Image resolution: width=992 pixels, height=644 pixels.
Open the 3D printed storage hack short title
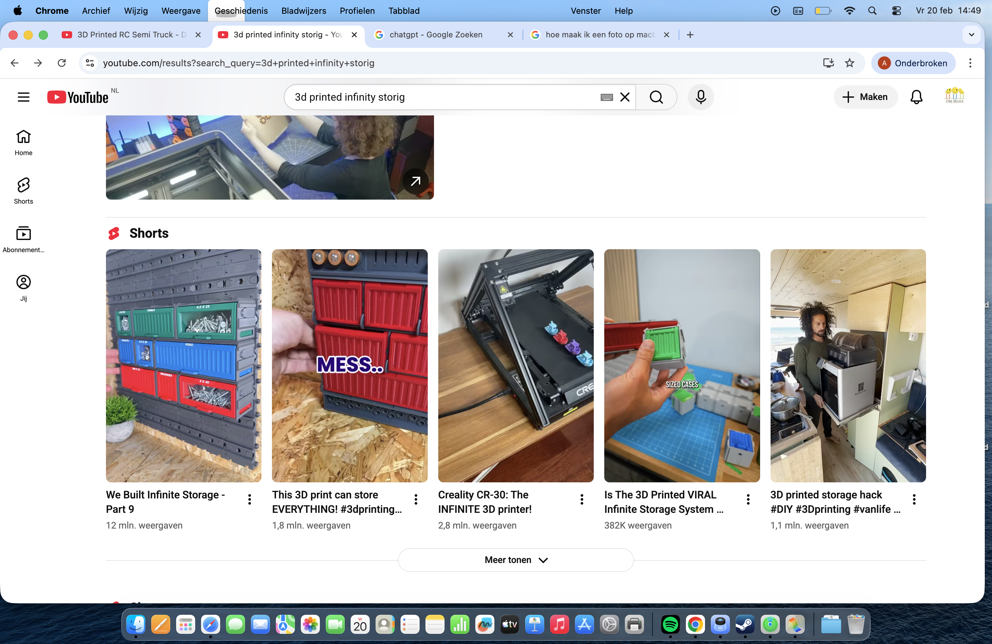pos(835,502)
